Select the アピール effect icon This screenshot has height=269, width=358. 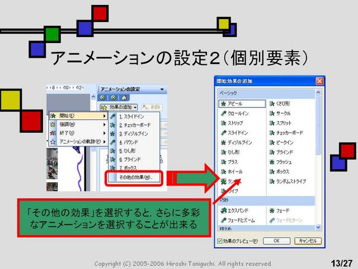[223, 104]
